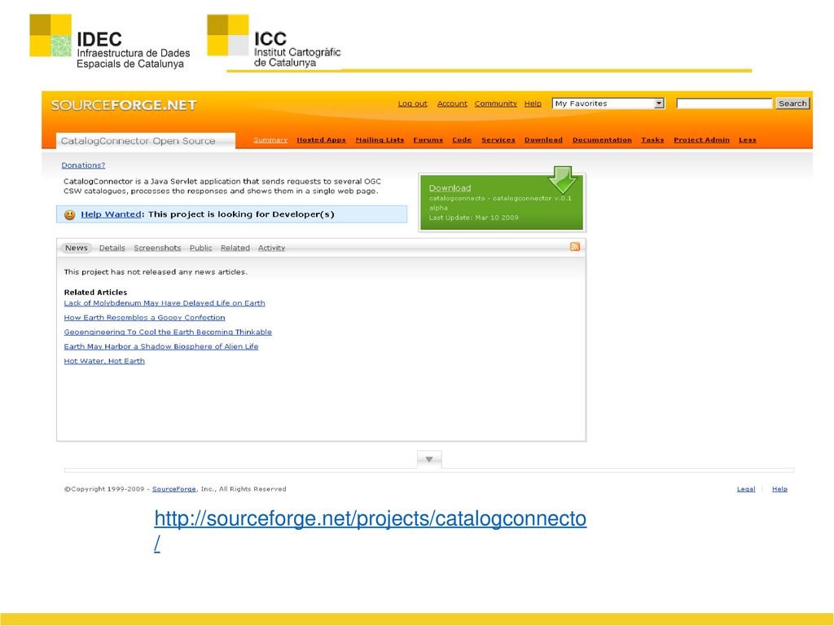Click the Log out link
The image size is (834, 626).
413,104
